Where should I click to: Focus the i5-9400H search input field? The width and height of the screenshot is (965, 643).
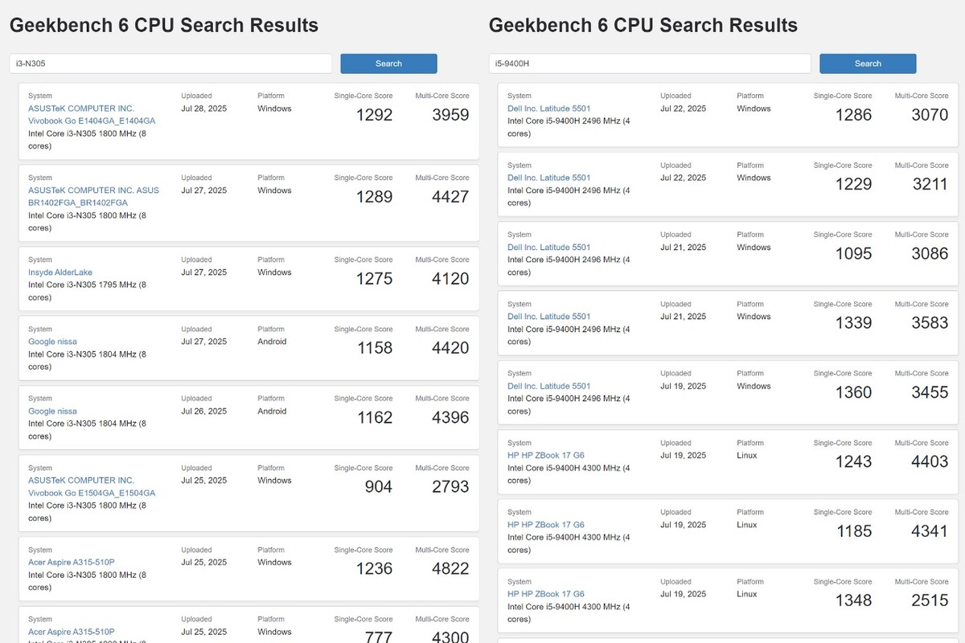tap(650, 63)
